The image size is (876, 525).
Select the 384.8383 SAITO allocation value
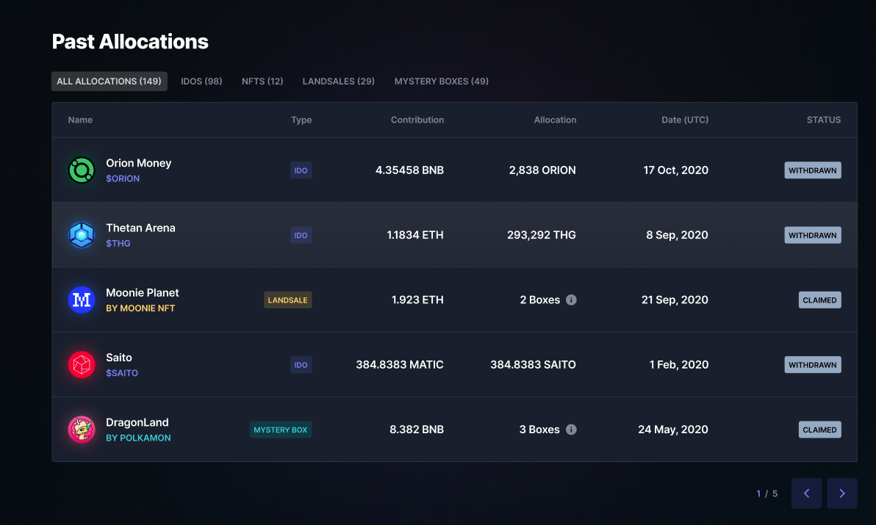[x=533, y=364]
